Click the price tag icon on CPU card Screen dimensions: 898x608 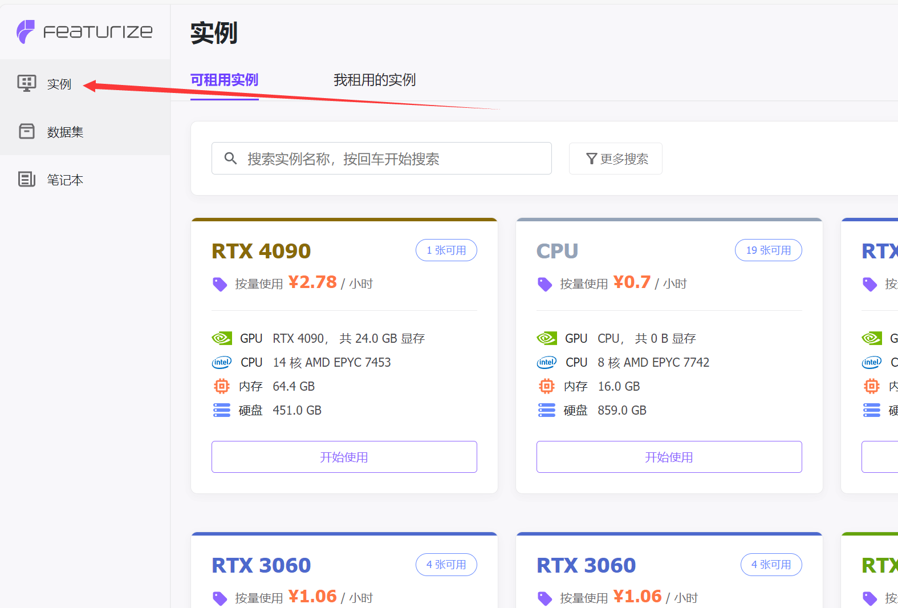pyautogui.click(x=545, y=284)
